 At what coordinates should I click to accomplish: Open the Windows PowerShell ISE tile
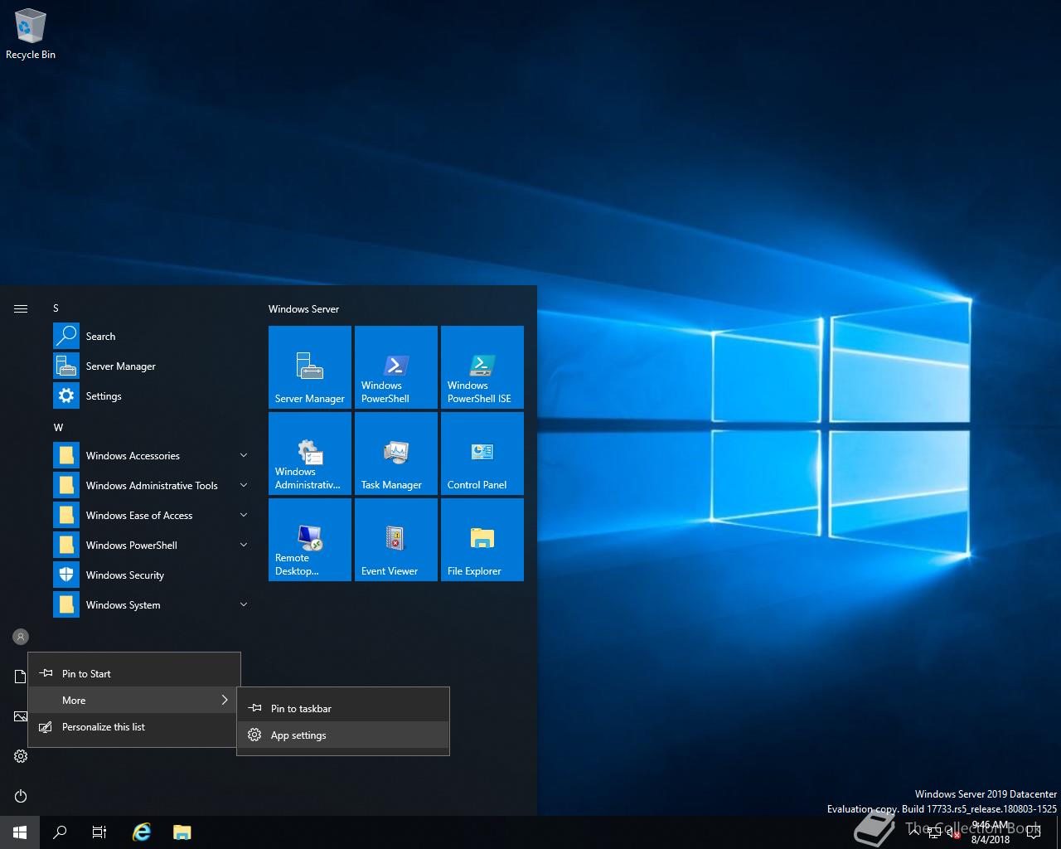pyautogui.click(x=482, y=367)
